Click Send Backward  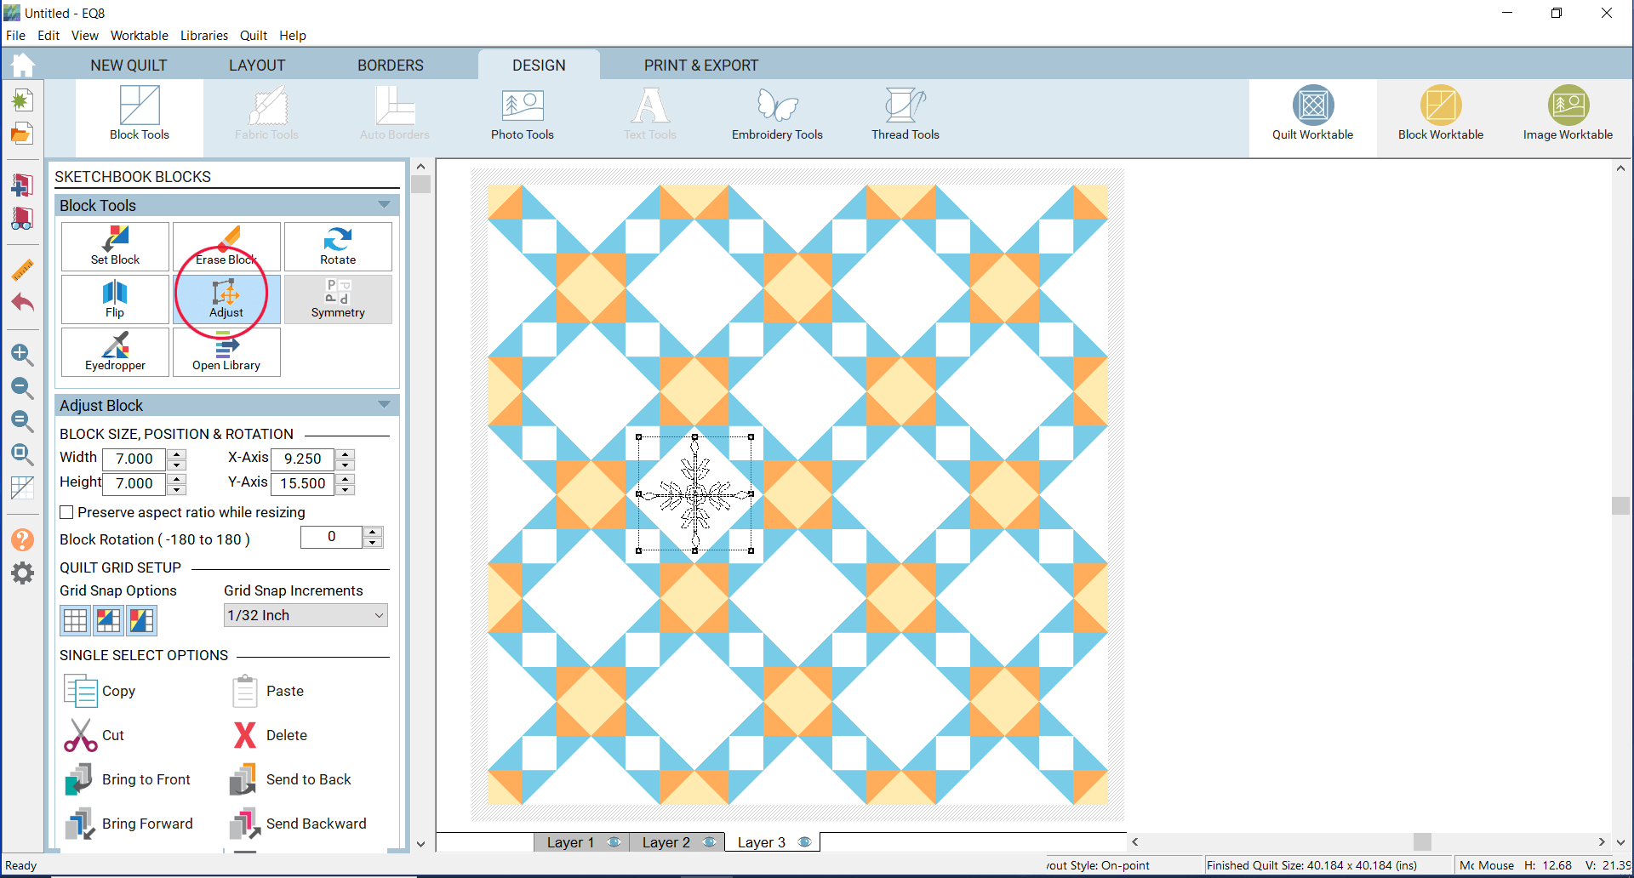pyautogui.click(x=298, y=824)
